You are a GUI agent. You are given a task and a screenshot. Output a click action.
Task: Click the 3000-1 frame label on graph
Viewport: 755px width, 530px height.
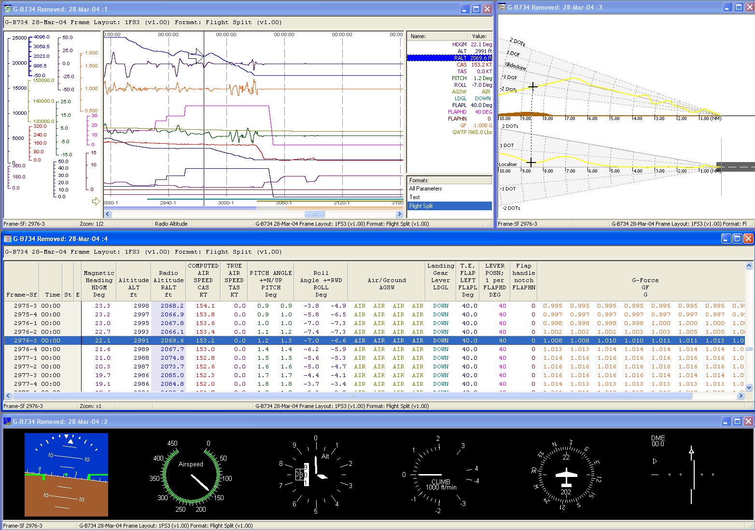226,203
